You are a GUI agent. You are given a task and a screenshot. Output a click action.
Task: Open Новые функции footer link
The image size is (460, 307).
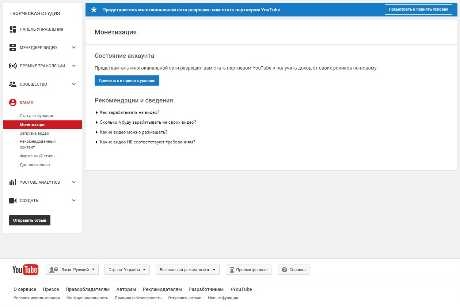tap(223, 298)
